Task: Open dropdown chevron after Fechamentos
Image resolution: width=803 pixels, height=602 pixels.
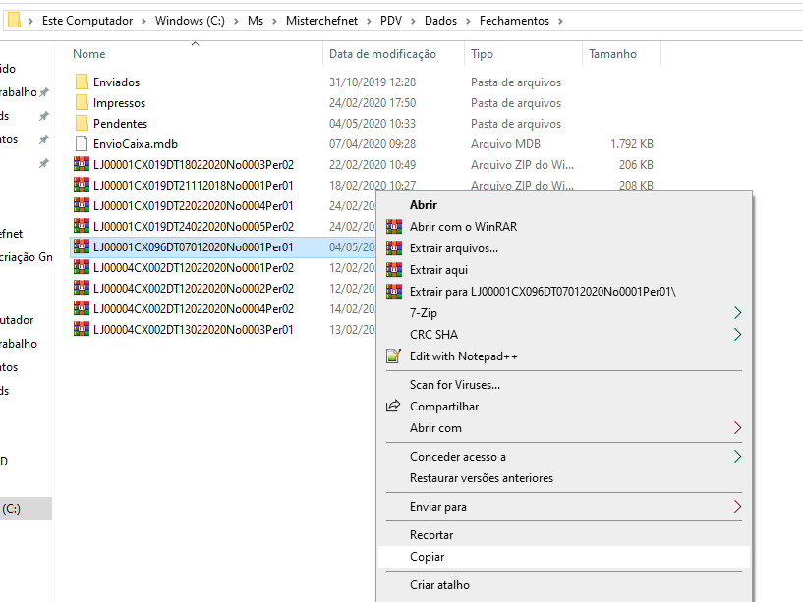Action: tap(560, 21)
